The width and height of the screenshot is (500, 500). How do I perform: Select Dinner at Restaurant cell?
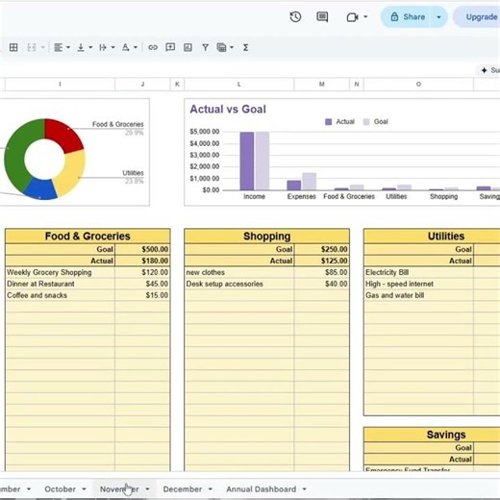coord(60,284)
